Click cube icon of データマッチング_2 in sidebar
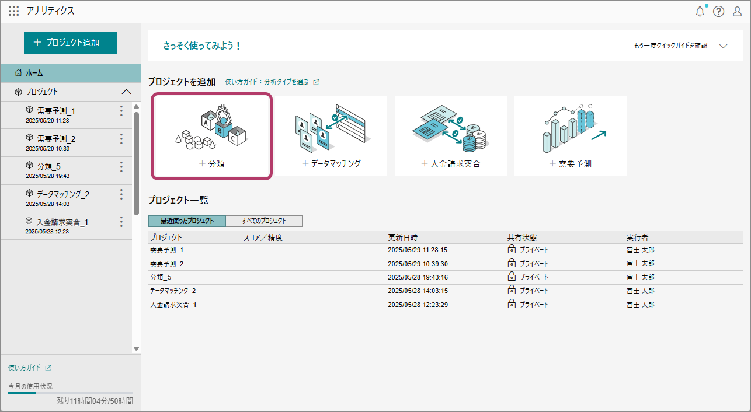 pyautogui.click(x=29, y=193)
